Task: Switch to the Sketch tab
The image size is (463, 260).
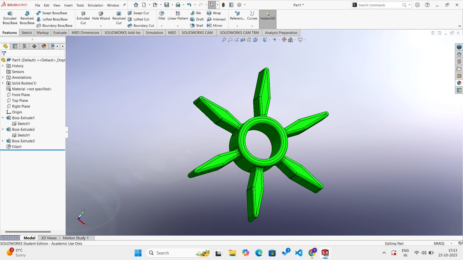Action: pos(27,33)
